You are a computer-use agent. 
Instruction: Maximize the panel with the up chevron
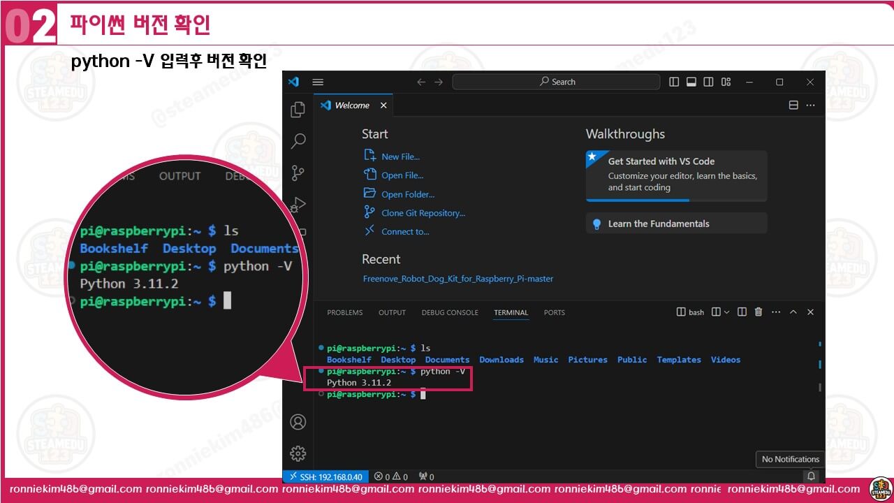click(793, 312)
